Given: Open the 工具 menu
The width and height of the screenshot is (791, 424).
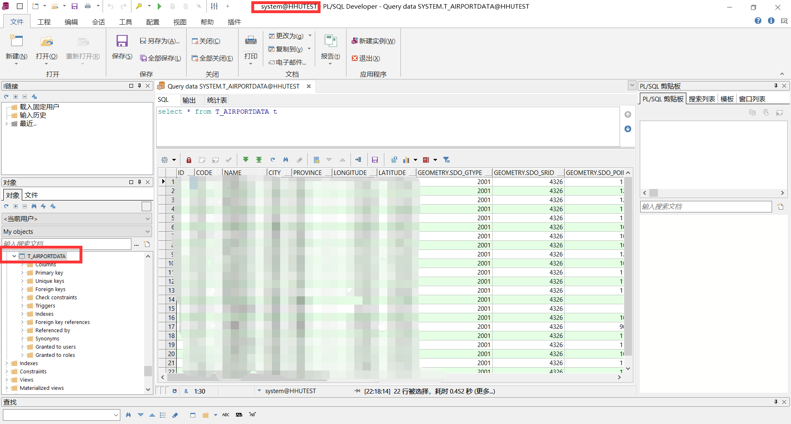Looking at the screenshot, I should pyautogui.click(x=126, y=22).
